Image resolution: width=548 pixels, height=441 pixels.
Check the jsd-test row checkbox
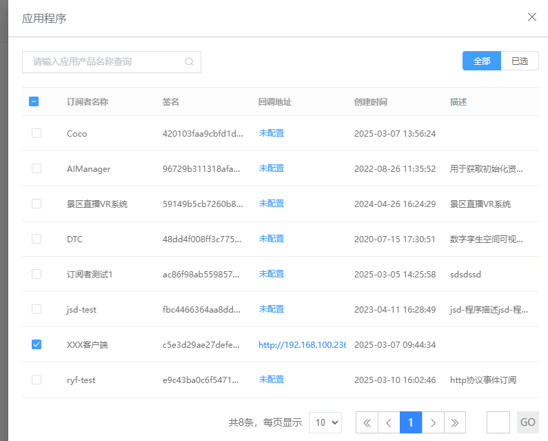click(37, 309)
